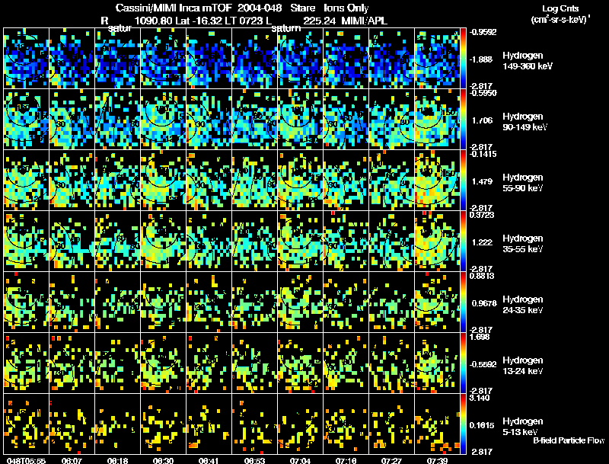This screenshot has width=609, height=464.
Task: Click the 'MIMI/APL' text in header
Action: coord(365,21)
